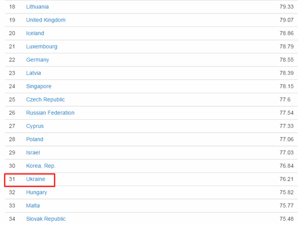Click rank number 31 beside Ukraine
This screenshot has height=225, width=298.
point(12,179)
